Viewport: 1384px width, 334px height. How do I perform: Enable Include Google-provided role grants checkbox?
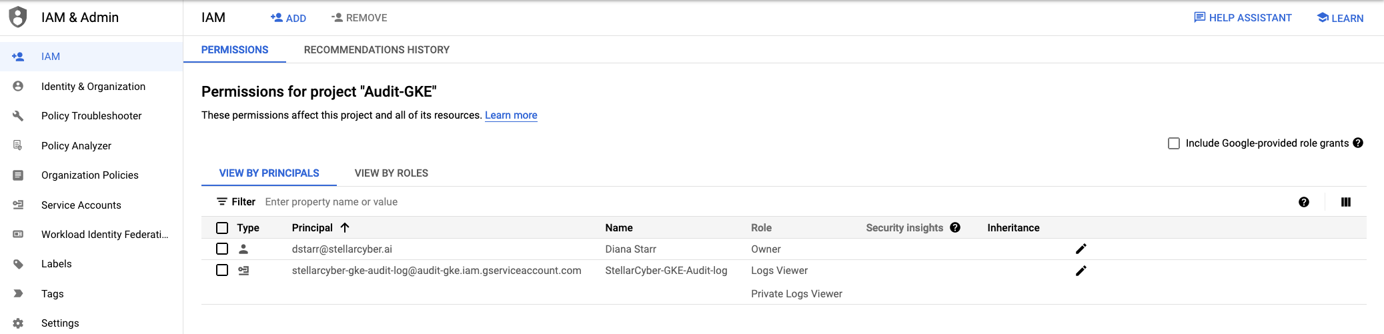[1174, 143]
